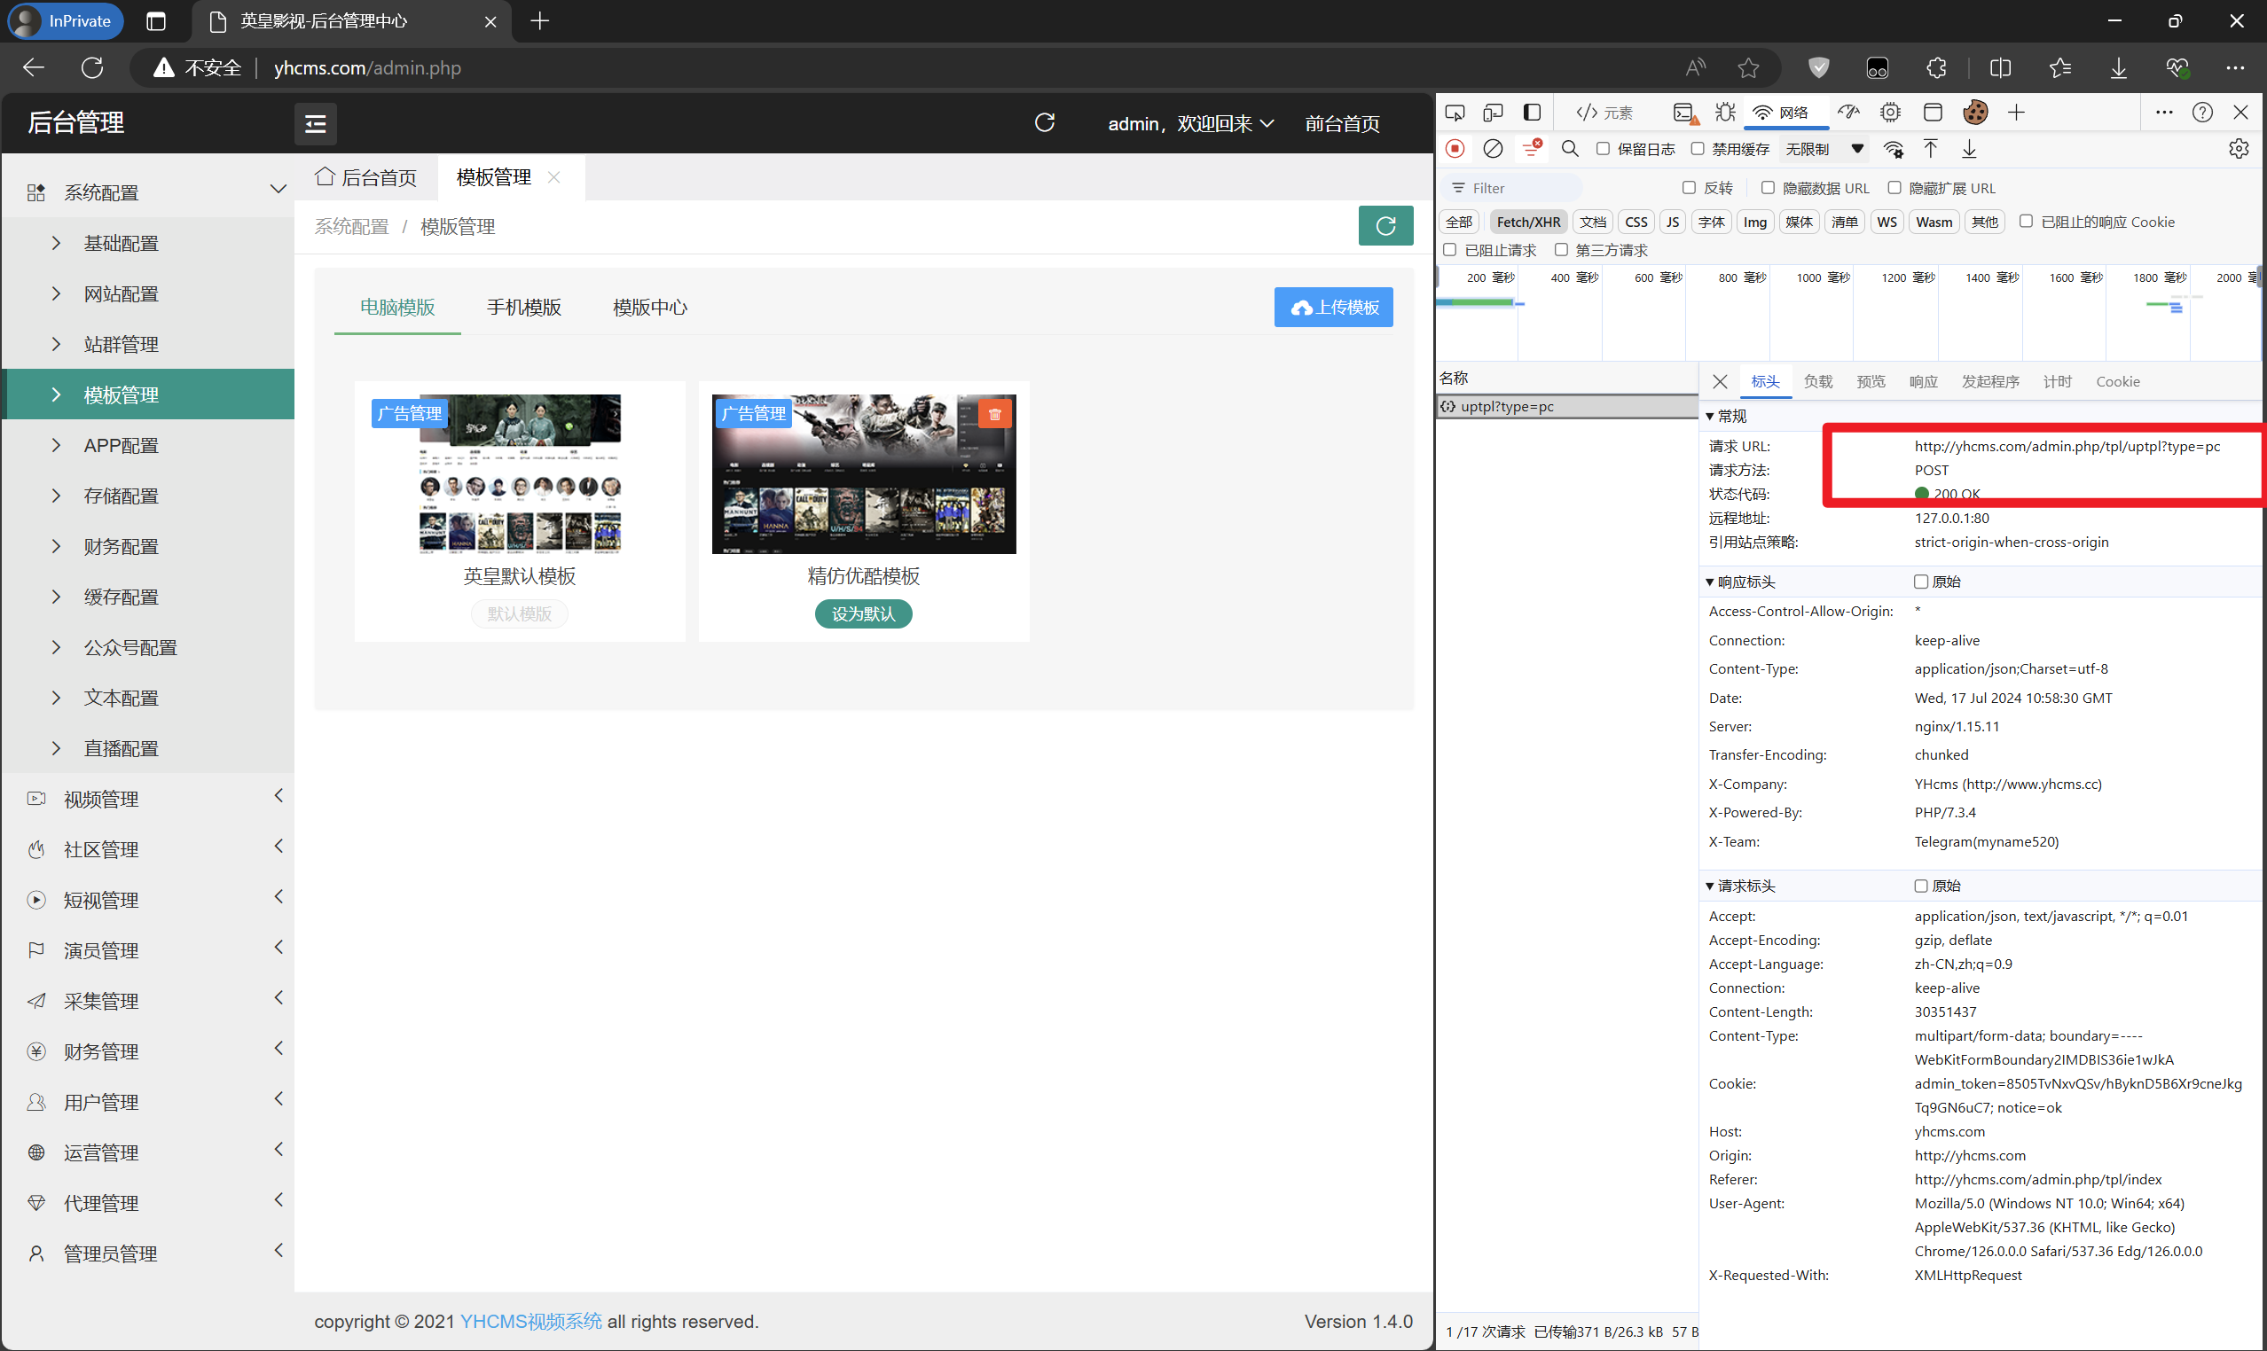Toggle 第三方请求 checkbox

(1561, 249)
